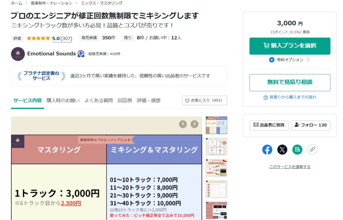Viewport: 343px width, 220px height.
Task: Toggle フォロー 130 follow button
Action: [311, 125]
